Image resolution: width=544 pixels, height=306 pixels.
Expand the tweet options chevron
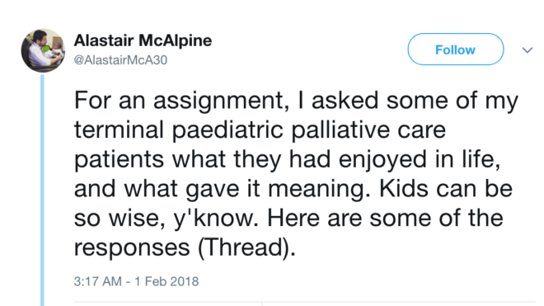(x=528, y=50)
